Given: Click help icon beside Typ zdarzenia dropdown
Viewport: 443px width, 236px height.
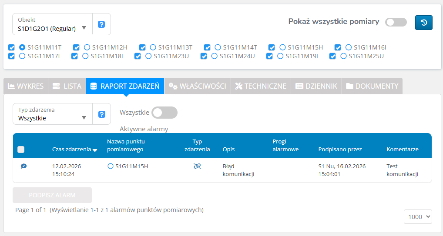Looking at the screenshot, I should click(x=101, y=114).
